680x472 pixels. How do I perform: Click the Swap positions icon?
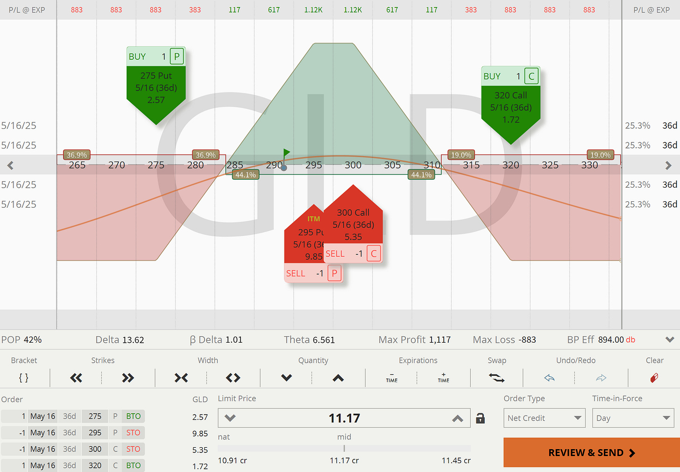[496, 378]
